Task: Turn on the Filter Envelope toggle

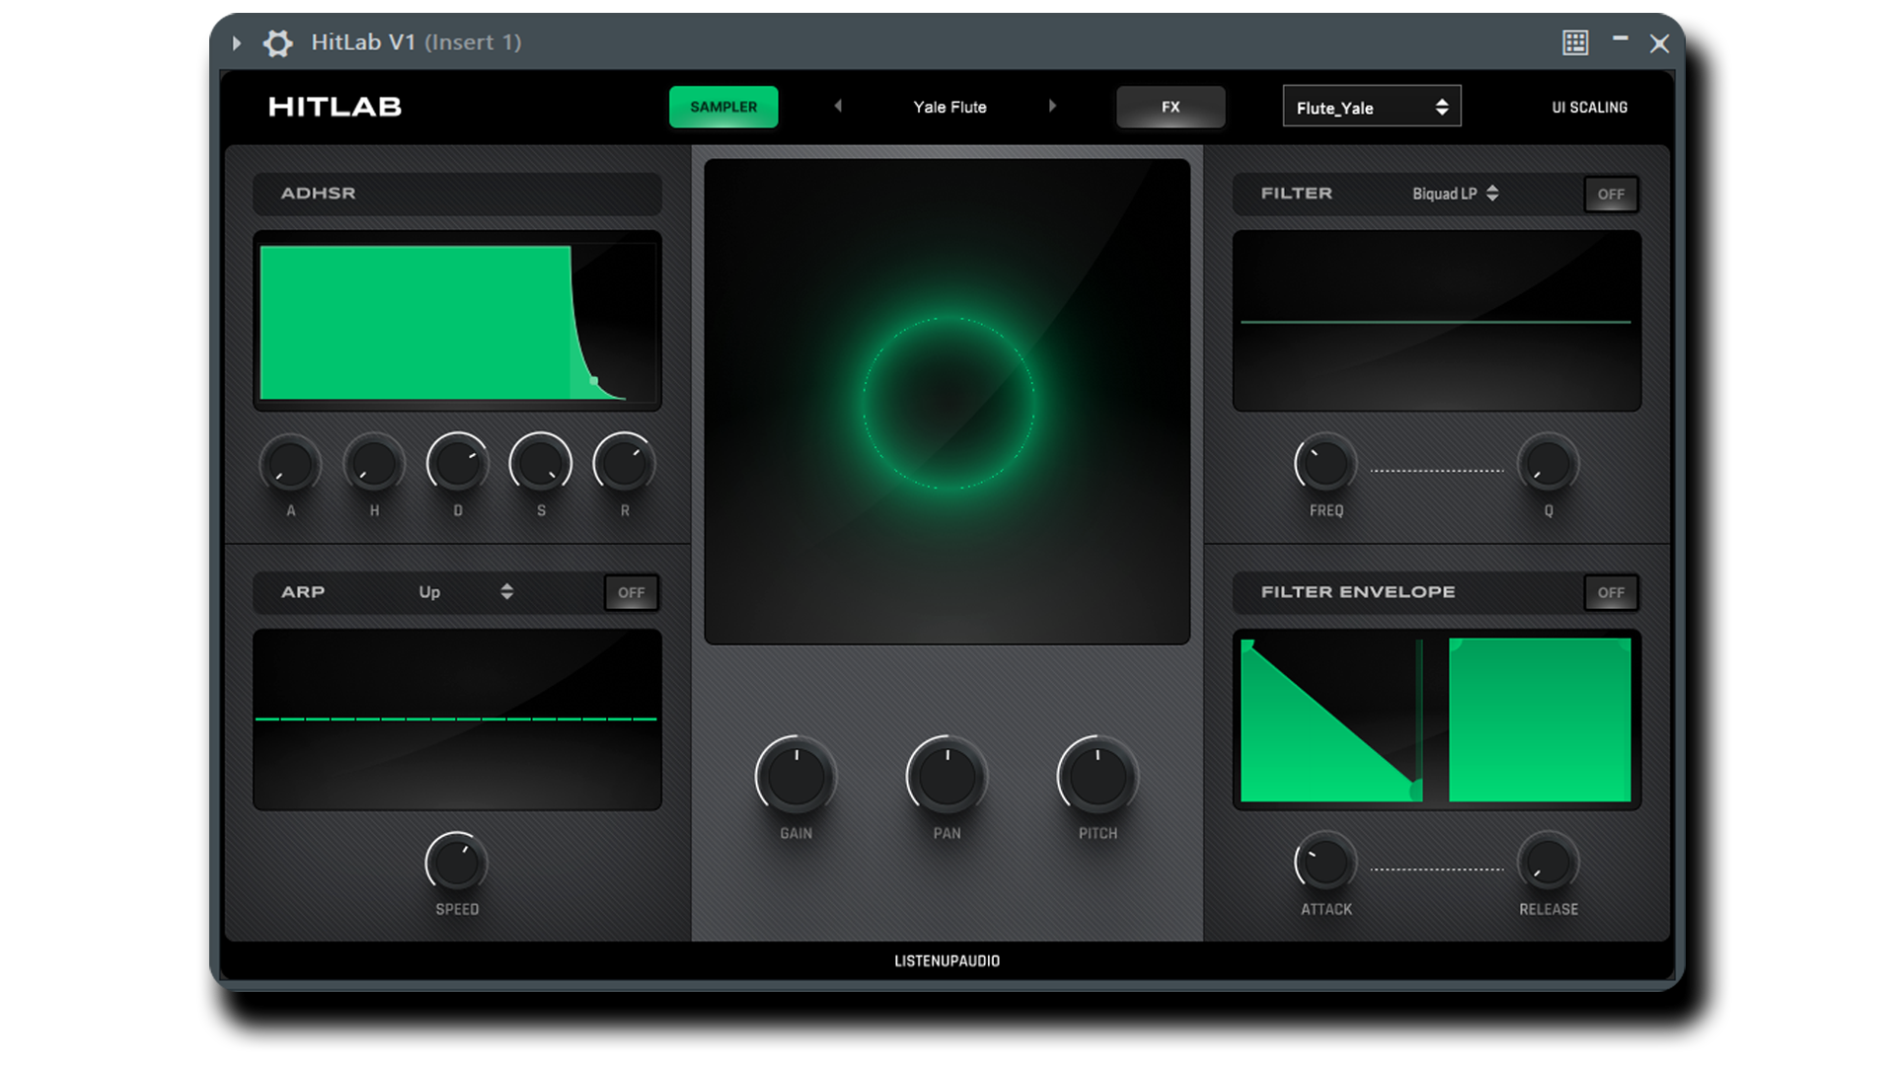Action: 1611,593
